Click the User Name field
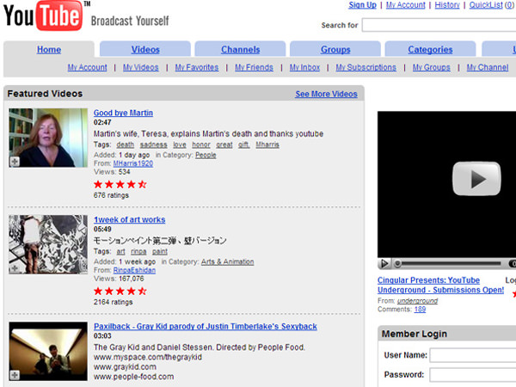The width and height of the screenshot is (516, 387). point(473,355)
